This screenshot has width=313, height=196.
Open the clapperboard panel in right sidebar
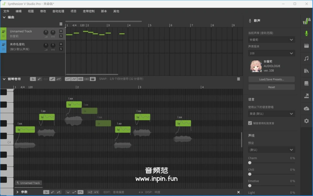click(306, 46)
